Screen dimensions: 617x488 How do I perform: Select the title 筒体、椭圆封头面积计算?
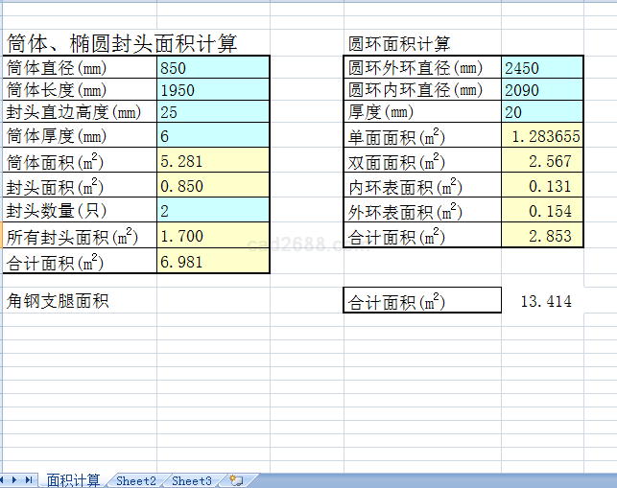[122, 43]
